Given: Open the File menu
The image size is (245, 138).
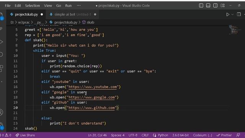Looking at the screenshot, I should (x=8, y=6).
